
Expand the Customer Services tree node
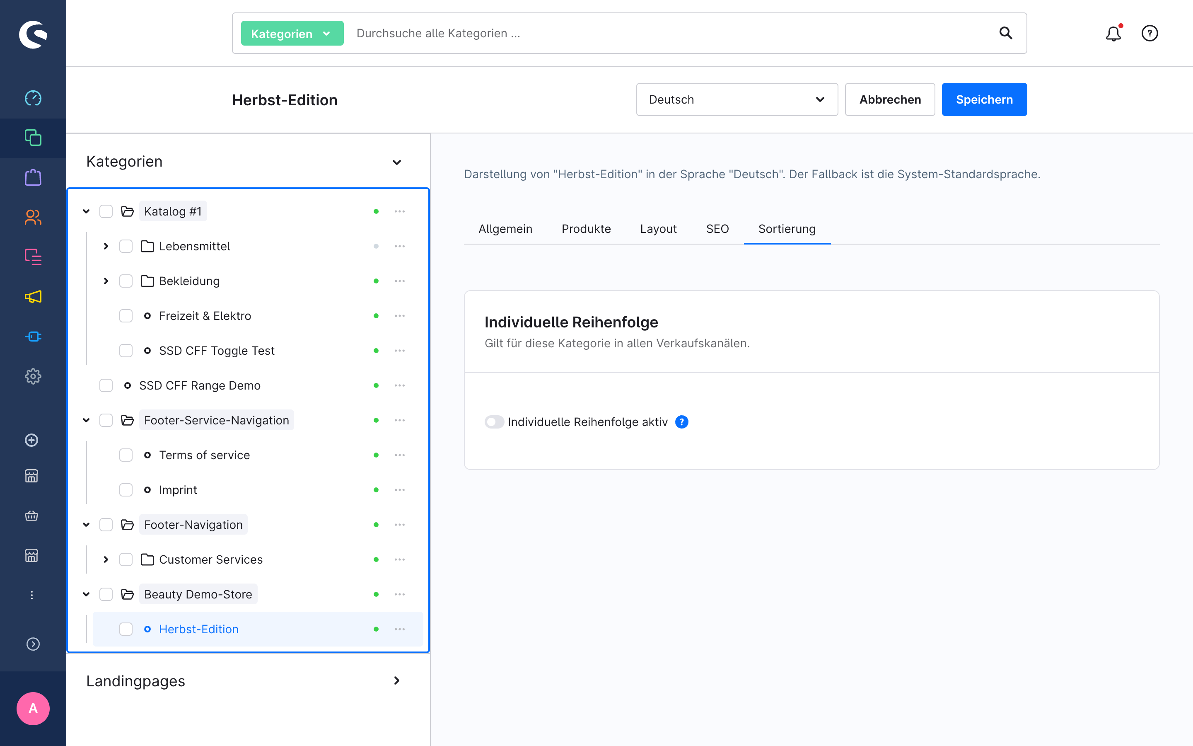tap(106, 559)
